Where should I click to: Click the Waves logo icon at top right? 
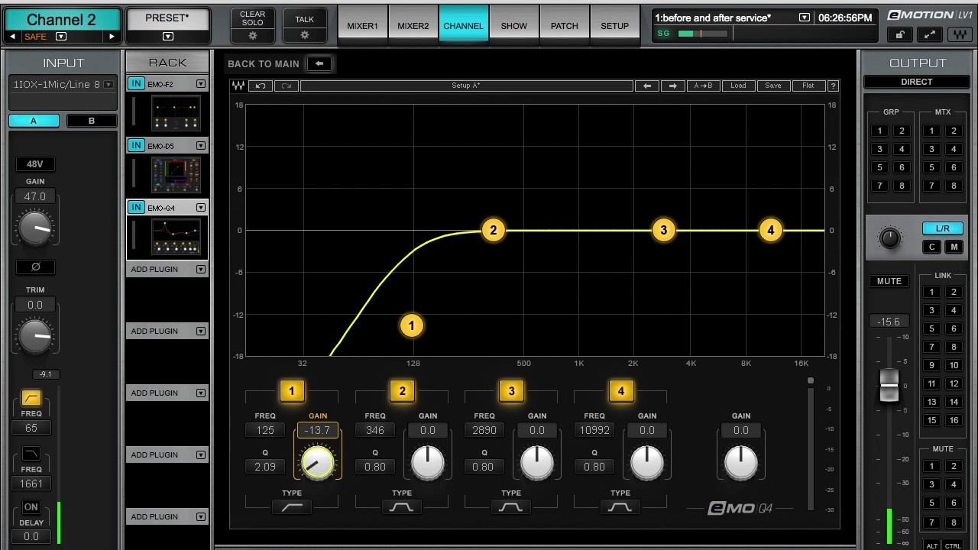click(x=960, y=34)
